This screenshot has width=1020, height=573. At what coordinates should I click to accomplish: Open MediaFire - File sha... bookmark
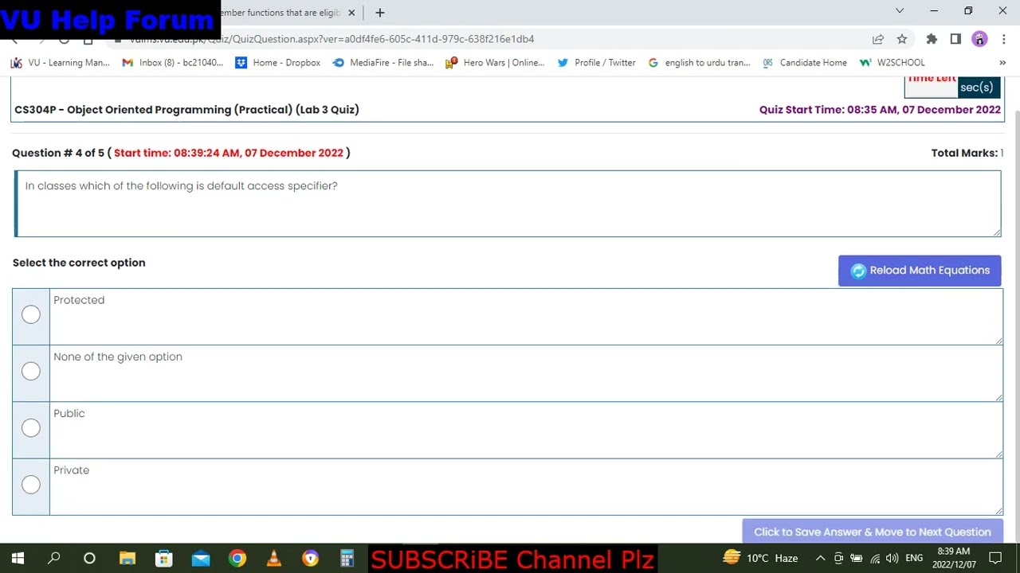tap(383, 63)
